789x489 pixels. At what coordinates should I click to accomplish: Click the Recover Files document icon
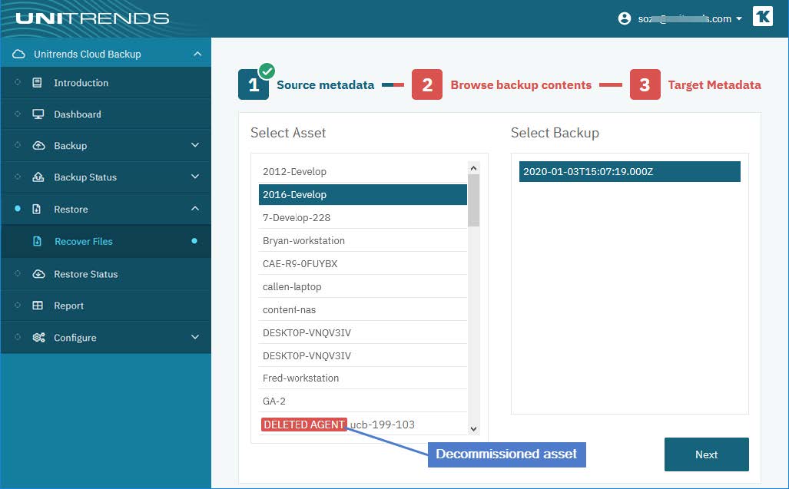tap(37, 241)
